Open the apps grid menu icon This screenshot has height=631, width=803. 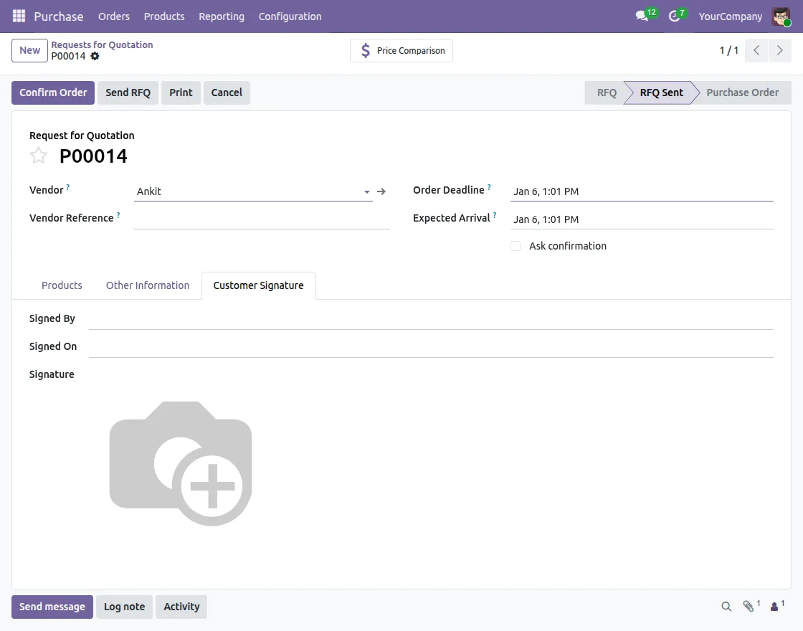(19, 16)
